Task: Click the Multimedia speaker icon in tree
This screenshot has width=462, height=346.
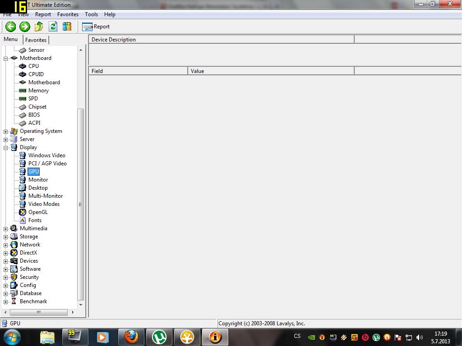Action: pyautogui.click(x=14, y=228)
